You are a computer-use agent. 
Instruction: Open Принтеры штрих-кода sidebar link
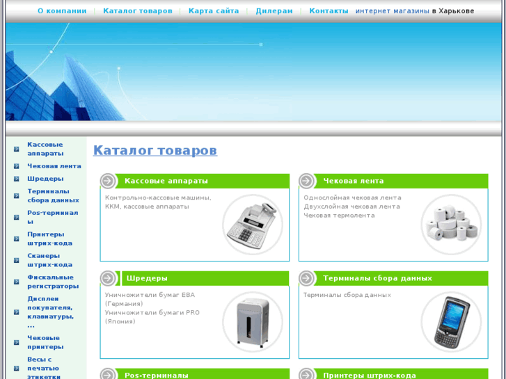[50, 239]
